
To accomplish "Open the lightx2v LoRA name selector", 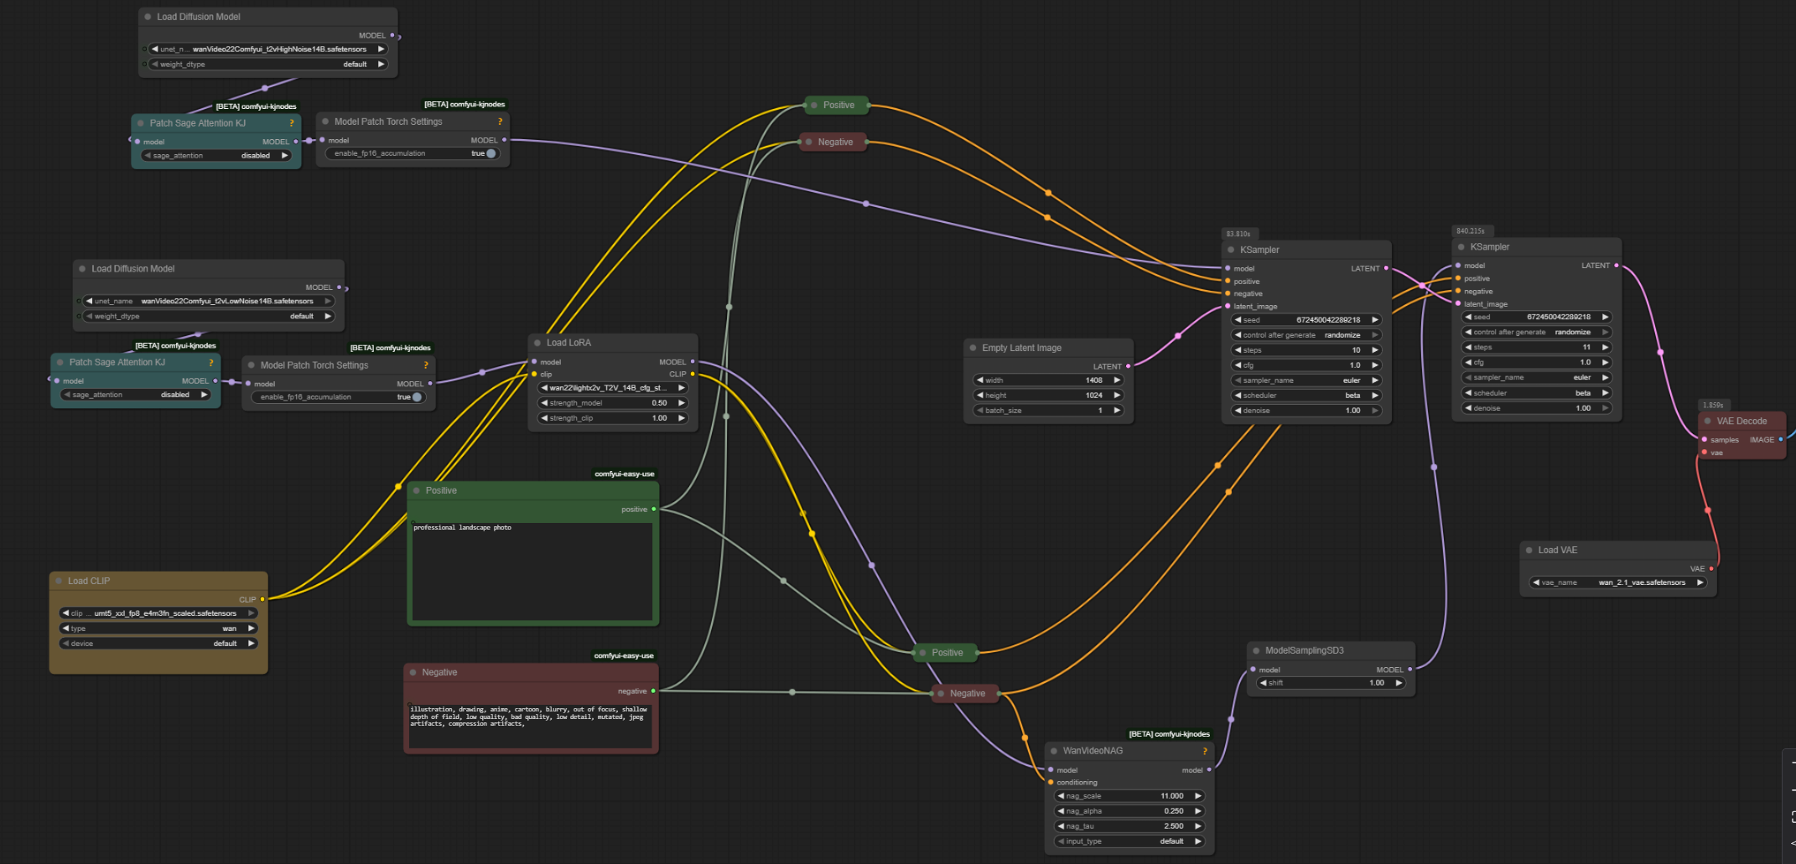I will tap(612, 388).
